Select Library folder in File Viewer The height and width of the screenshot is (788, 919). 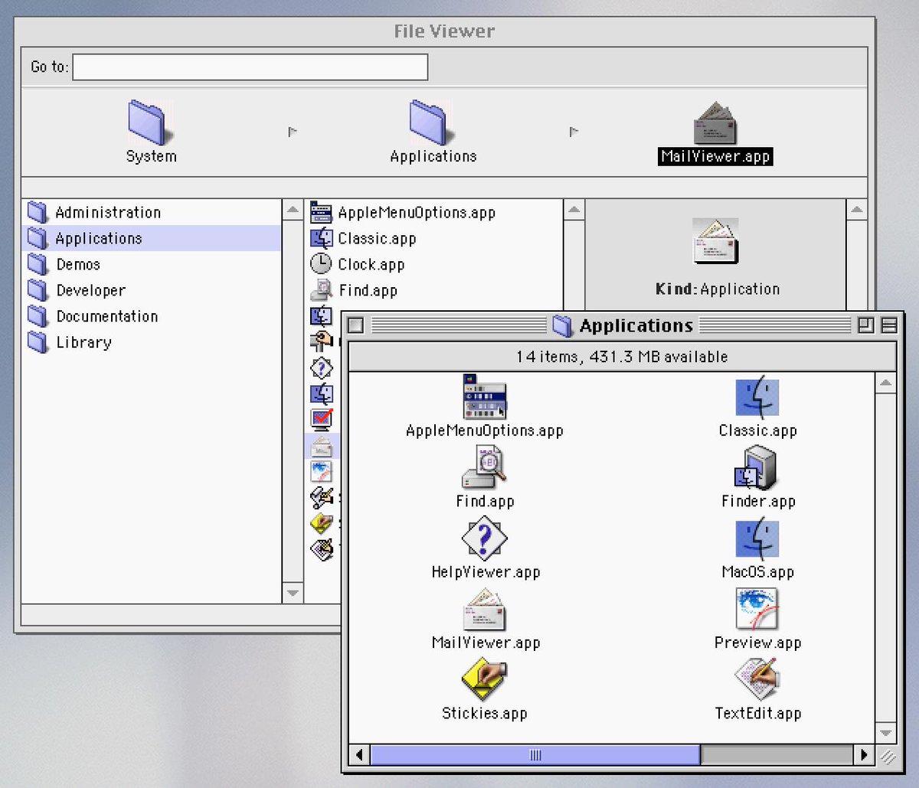[152, 343]
